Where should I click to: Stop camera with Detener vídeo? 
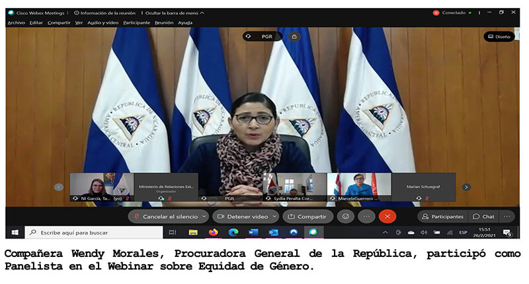pos(243,217)
